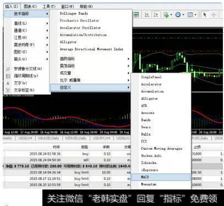Viewport: 224px width, 206px height.
Task: Select SimplePanel custom indicator
Action: click(161, 77)
